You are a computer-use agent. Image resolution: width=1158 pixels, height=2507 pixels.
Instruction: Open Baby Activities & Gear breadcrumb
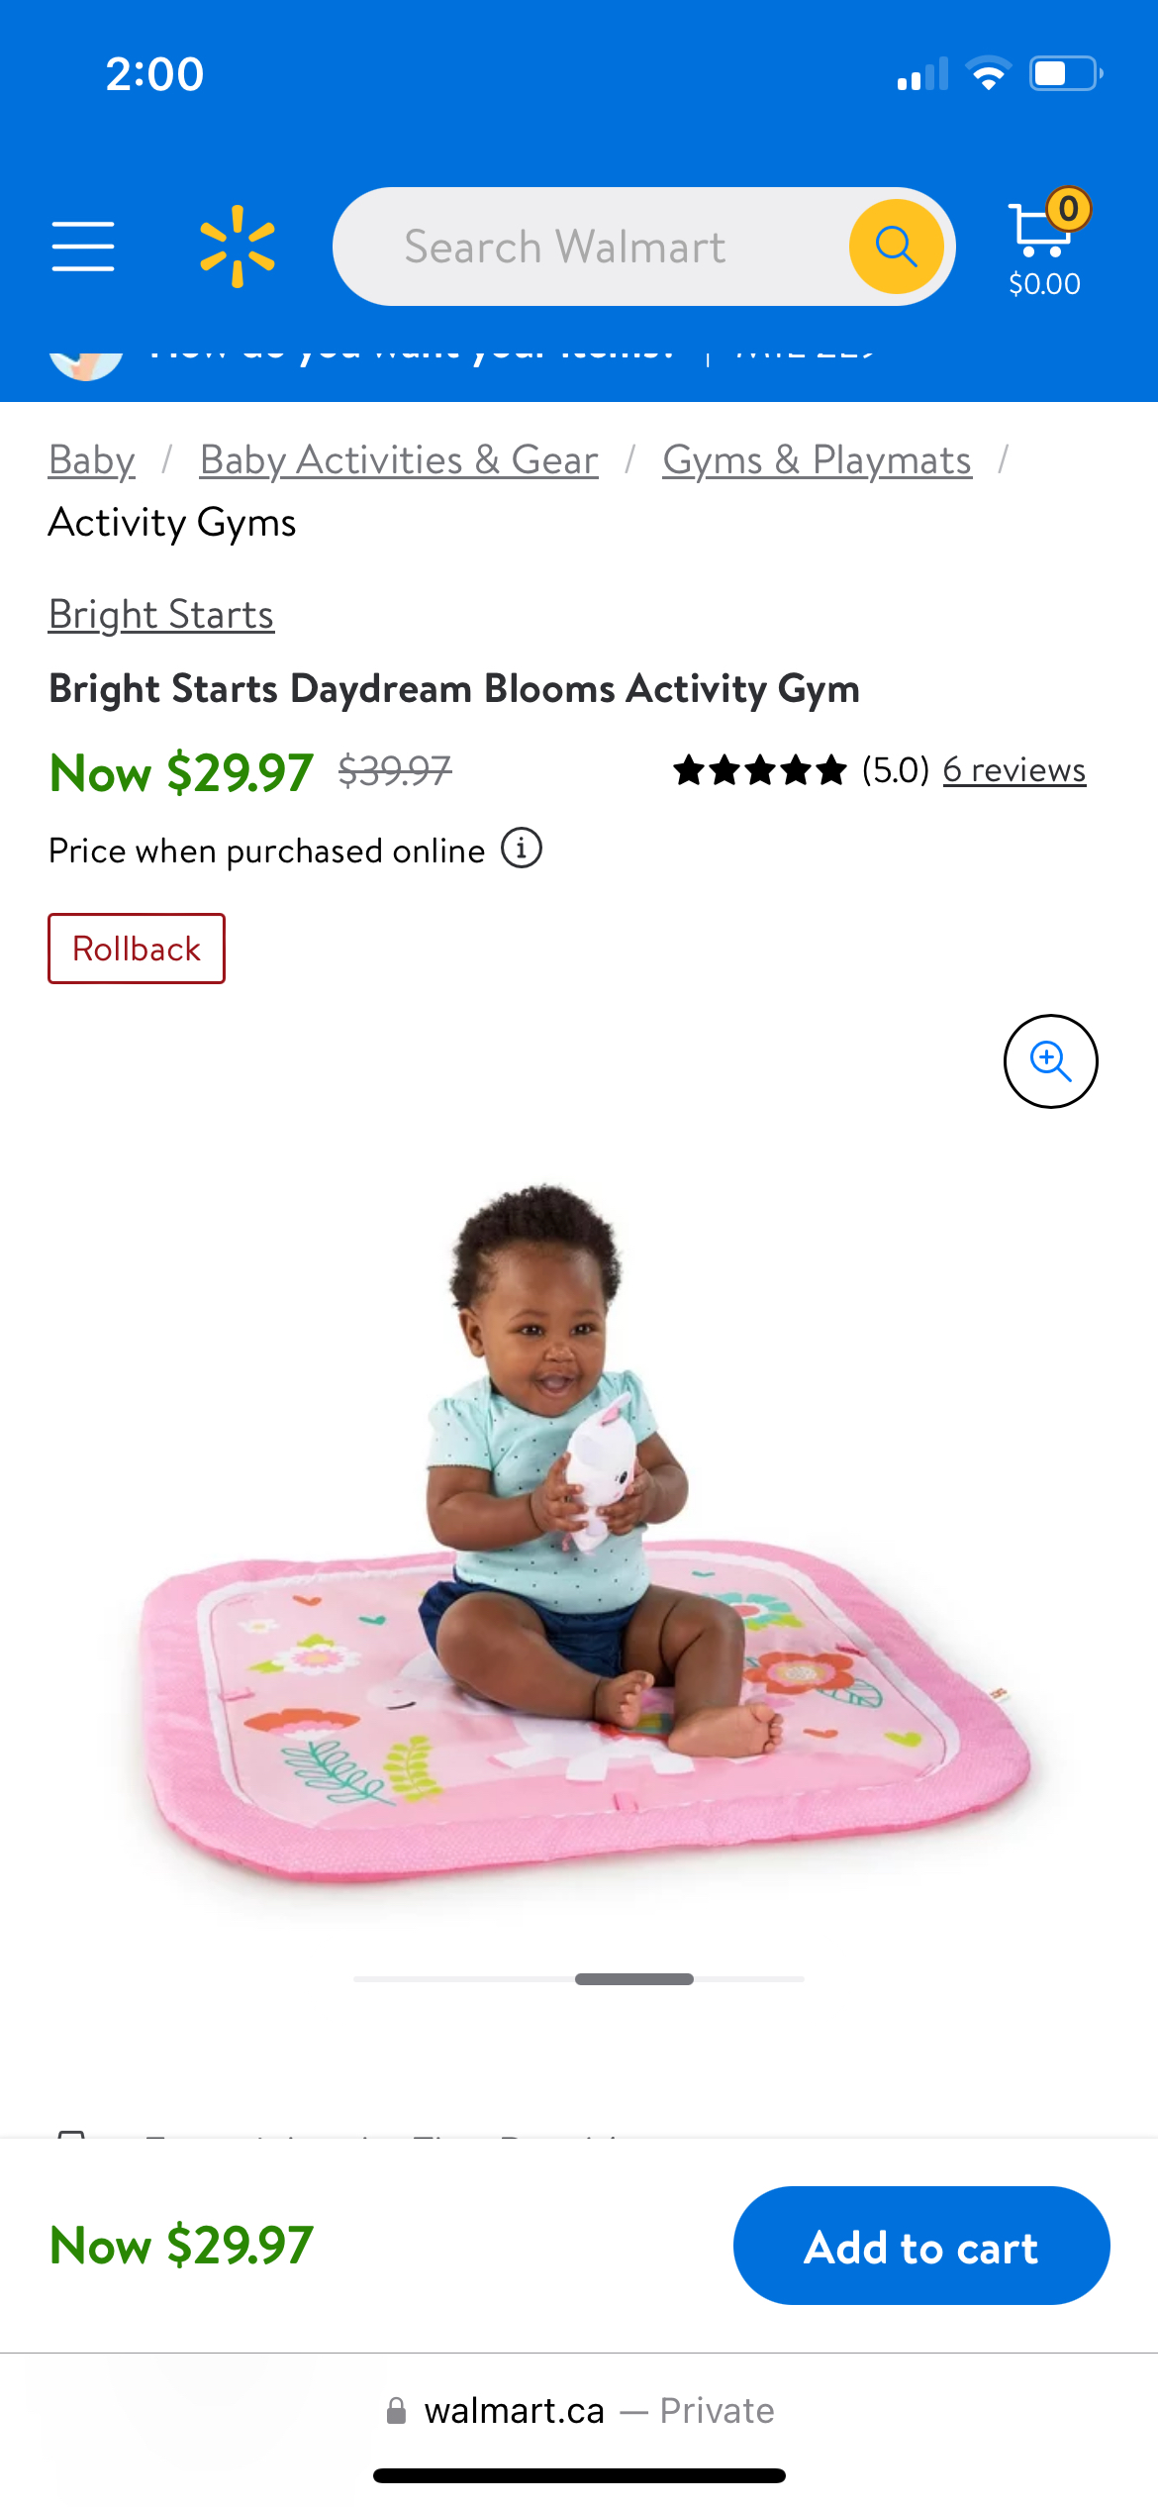[399, 460]
